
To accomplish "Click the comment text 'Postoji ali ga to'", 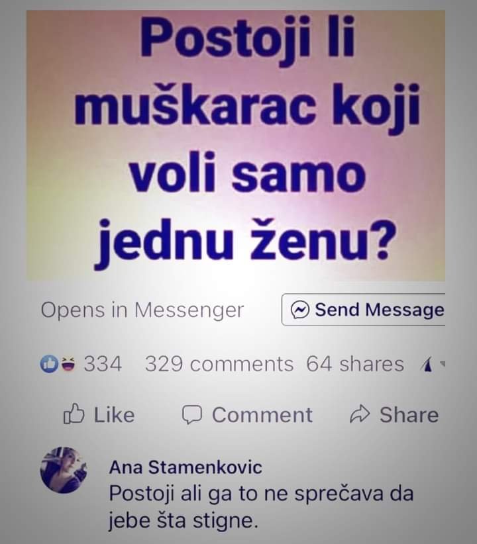I will pos(261,507).
